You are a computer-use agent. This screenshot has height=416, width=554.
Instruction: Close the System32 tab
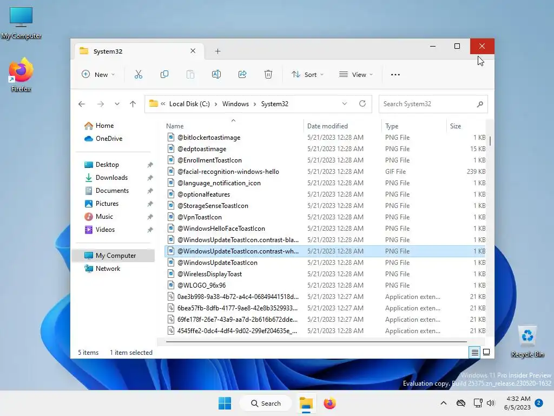pos(193,51)
